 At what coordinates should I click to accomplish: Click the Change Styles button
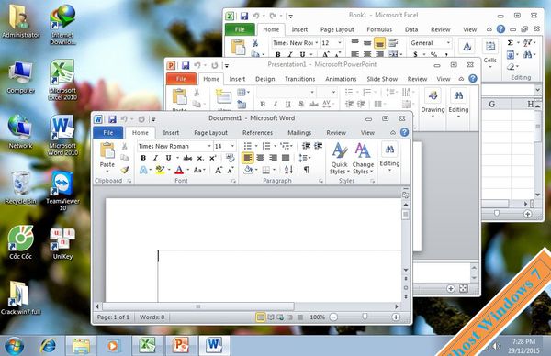tap(363, 159)
